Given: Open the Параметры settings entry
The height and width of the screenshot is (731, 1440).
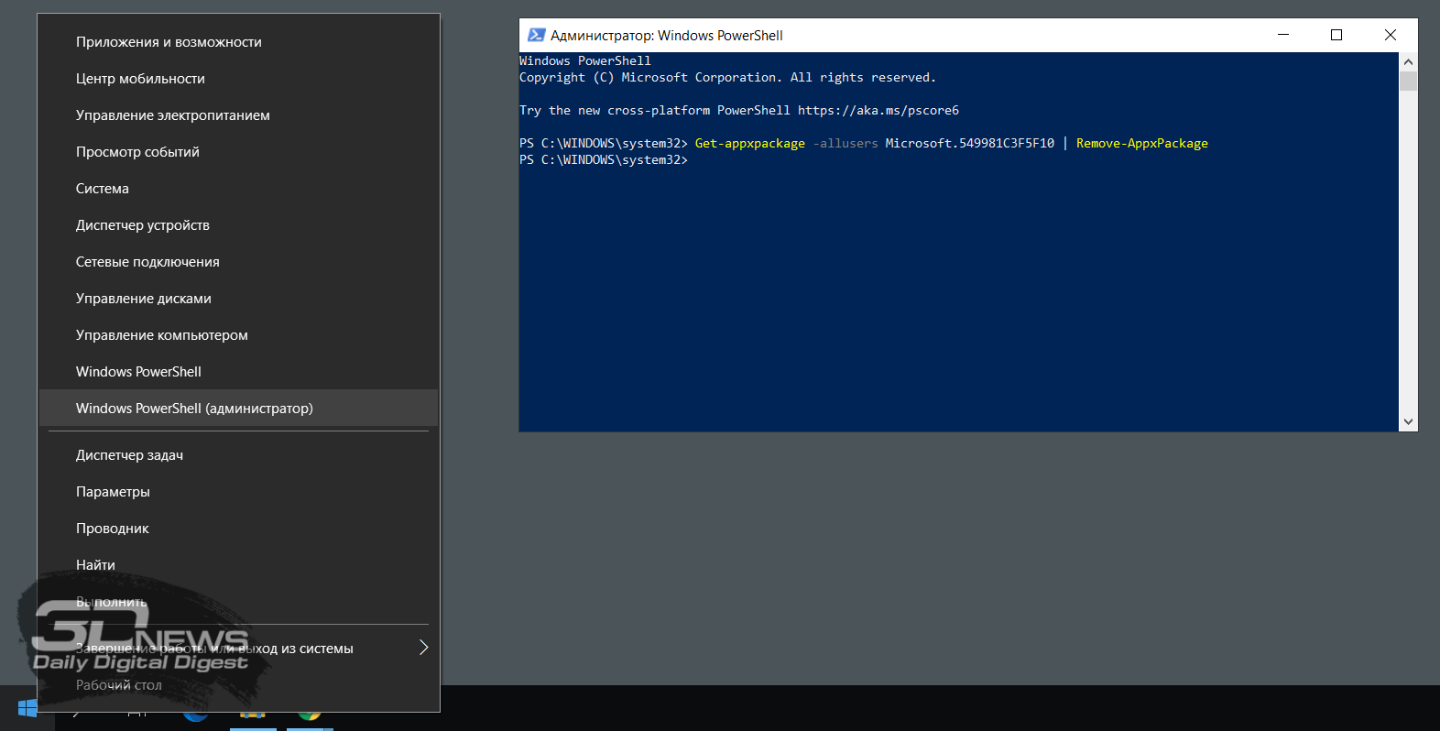Looking at the screenshot, I should tap(238, 492).
